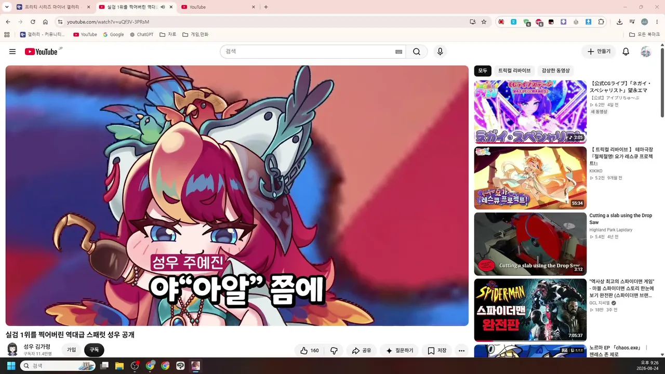Open Chrome three-dot menu

pyautogui.click(x=657, y=22)
